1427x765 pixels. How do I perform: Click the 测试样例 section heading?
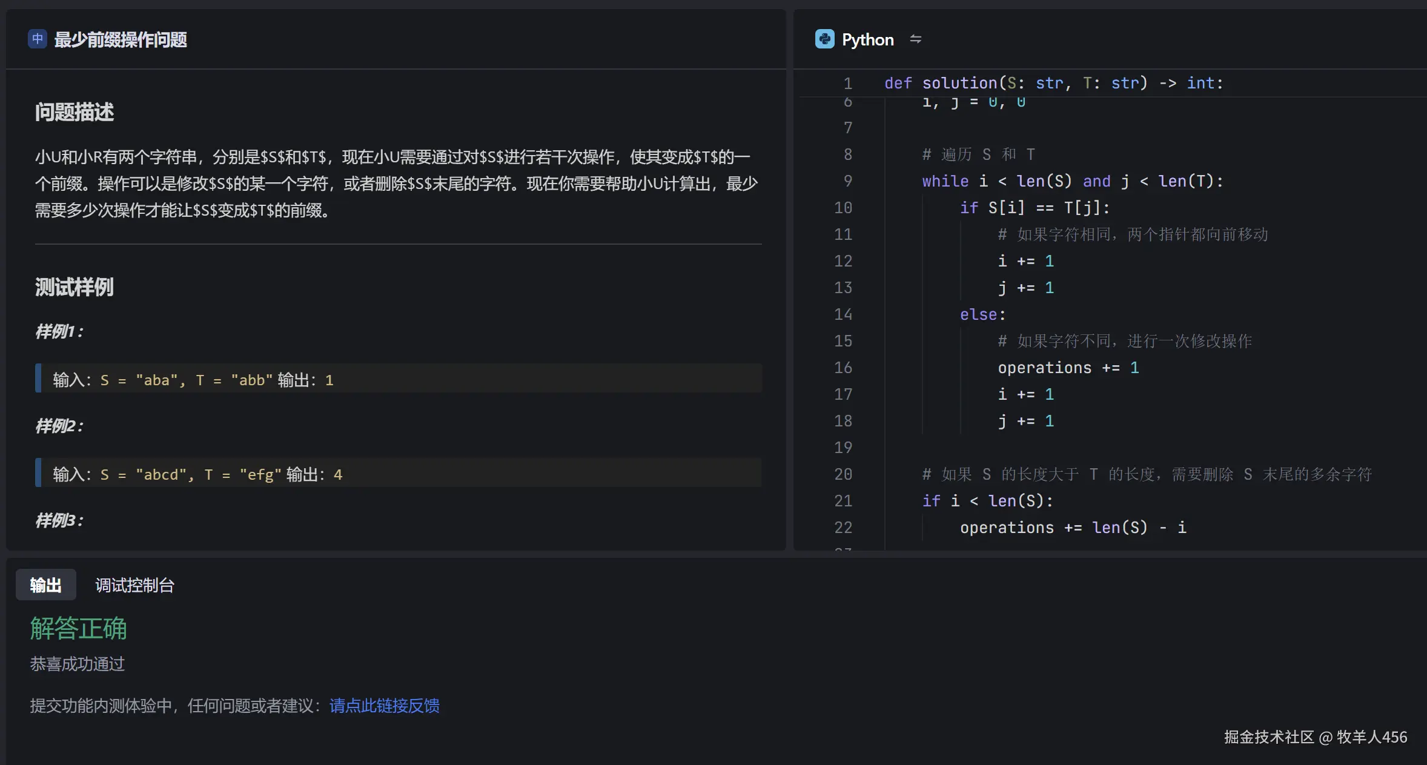click(74, 287)
